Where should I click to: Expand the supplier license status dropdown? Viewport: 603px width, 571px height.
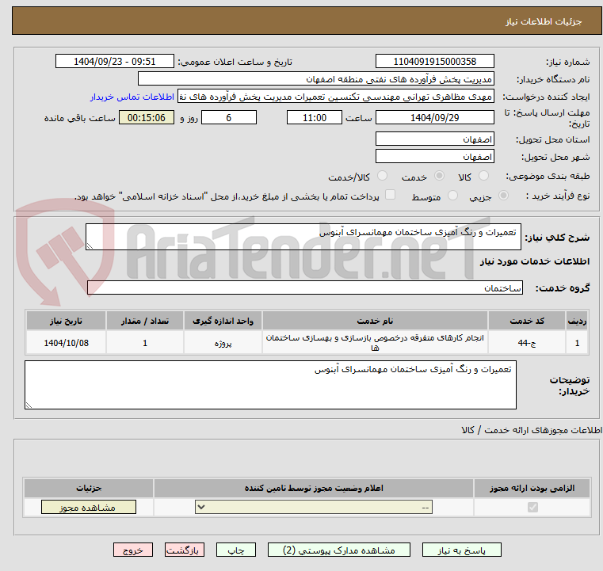(x=314, y=508)
